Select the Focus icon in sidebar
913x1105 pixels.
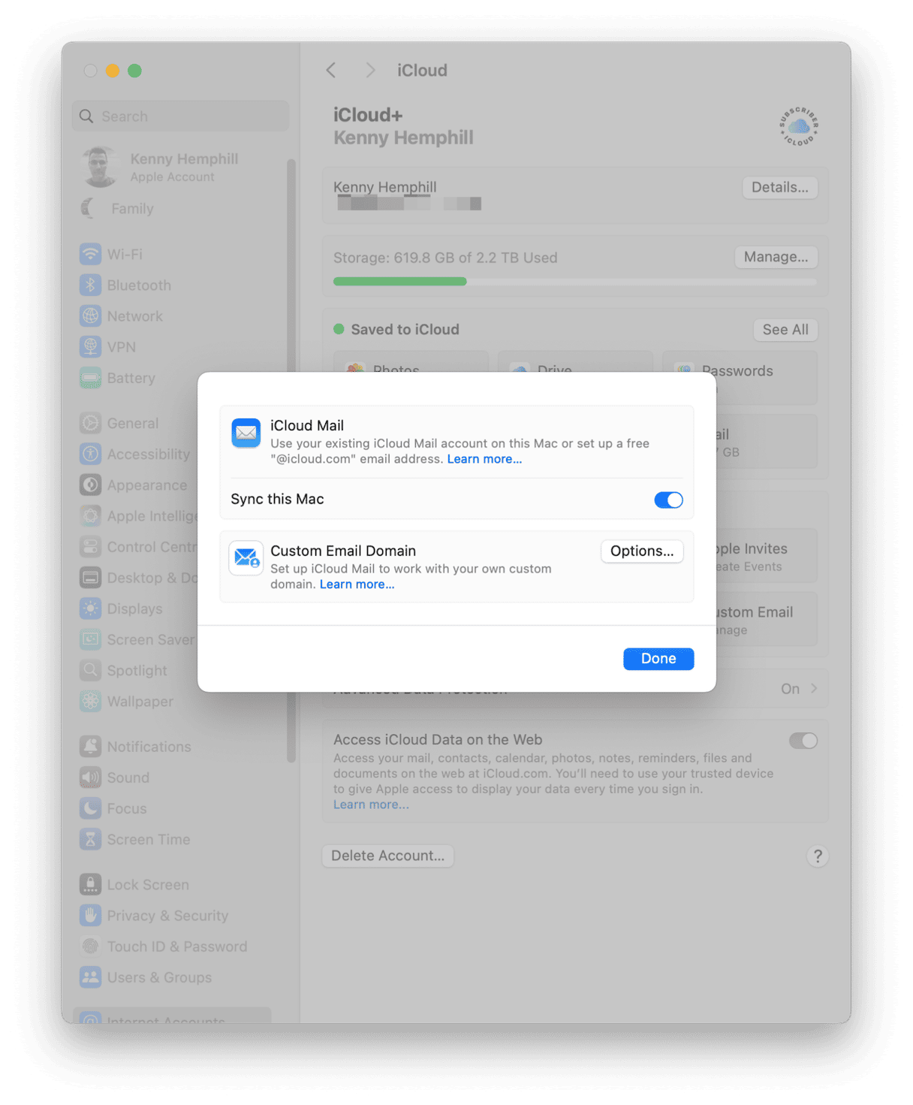90,808
